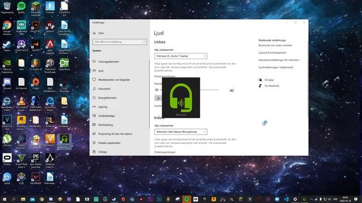
Task: Open input Enhetsegenskaper link under microphone
Action: (x=165, y=152)
